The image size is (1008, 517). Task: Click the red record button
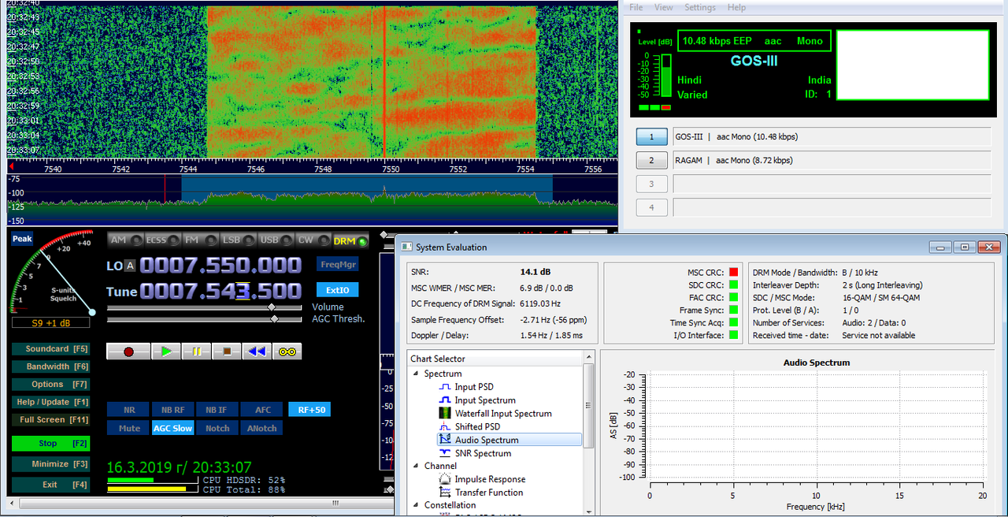coord(128,351)
